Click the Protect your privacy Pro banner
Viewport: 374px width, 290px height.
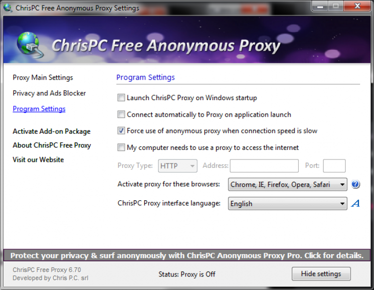(x=187, y=256)
